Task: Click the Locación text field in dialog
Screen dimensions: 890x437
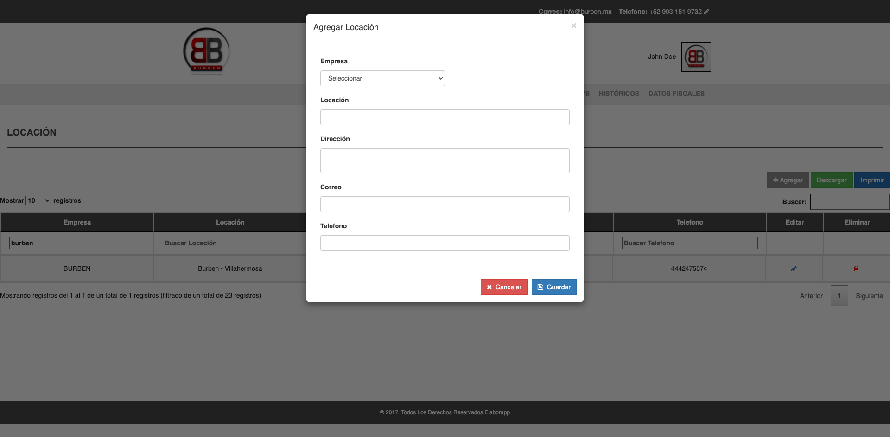Action: [x=445, y=117]
